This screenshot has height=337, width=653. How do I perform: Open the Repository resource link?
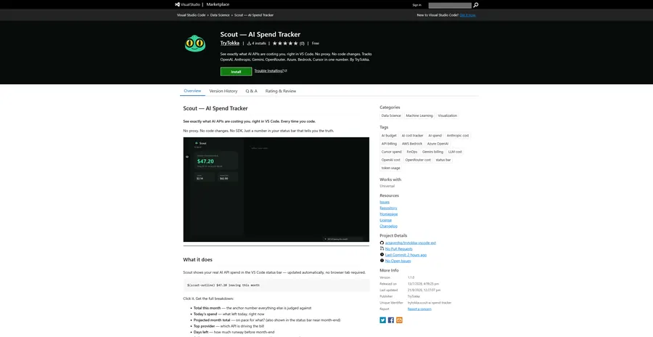coord(388,208)
